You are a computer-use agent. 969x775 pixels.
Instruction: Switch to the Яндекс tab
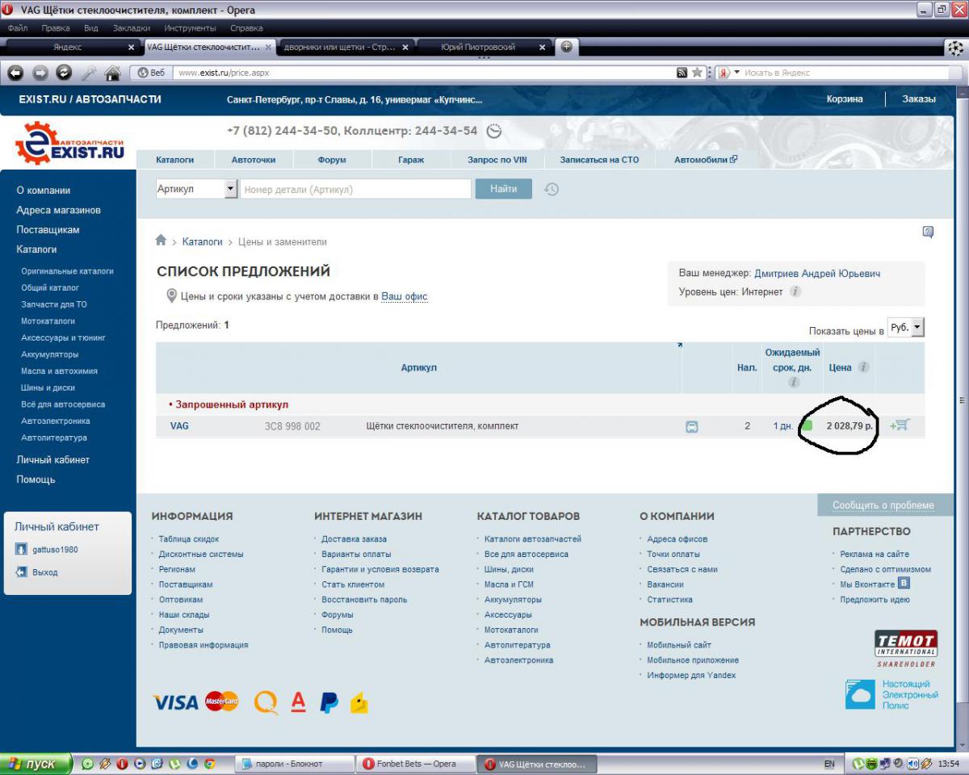pyautogui.click(x=68, y=47)
